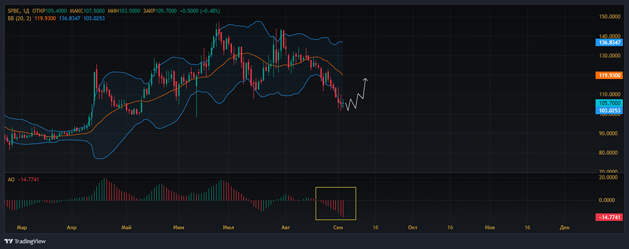The height and width of the screenshot is (249, 629).
Task: Click the 16 label between Ноя and Дек
Action: pos(527,228)
